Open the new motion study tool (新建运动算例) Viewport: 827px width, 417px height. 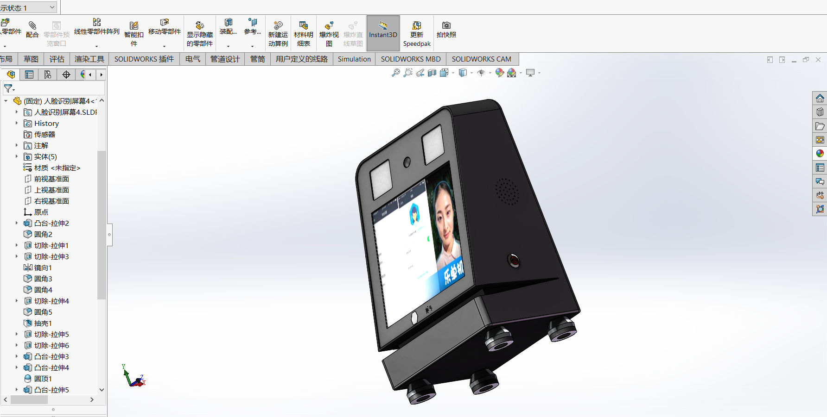pos(278,33)
